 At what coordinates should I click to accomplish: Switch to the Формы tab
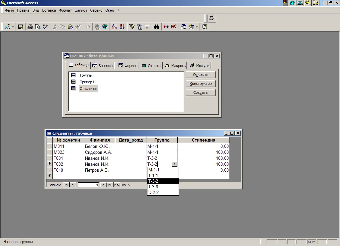[127, 66]
